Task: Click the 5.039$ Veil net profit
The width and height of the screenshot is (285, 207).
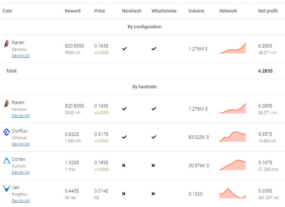Action: (x=265, y=191)
